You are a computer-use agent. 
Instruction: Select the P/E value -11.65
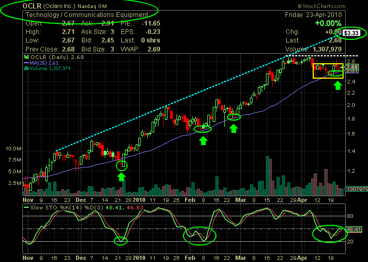pos(152,23)
